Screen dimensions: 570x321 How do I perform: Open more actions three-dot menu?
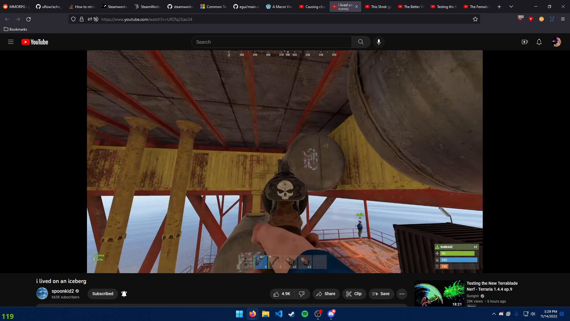pyautogui.click(x=402, y=294)
